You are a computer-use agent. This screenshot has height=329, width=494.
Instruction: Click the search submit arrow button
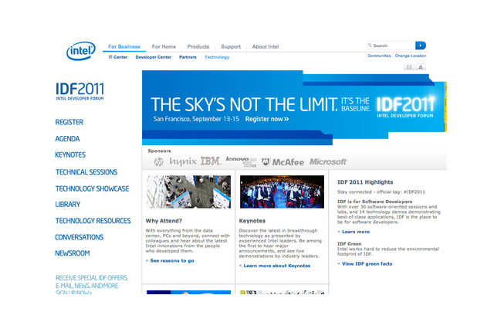[x=420, y=46]
